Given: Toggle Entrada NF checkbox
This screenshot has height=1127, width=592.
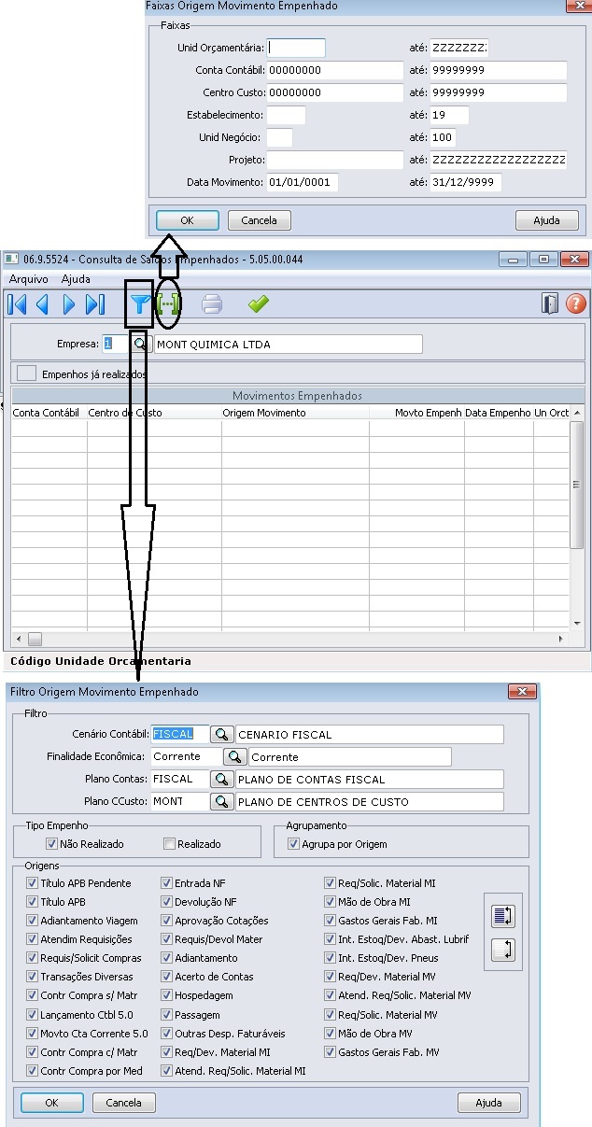Looking at the screenshot, I should pos(167,883).
